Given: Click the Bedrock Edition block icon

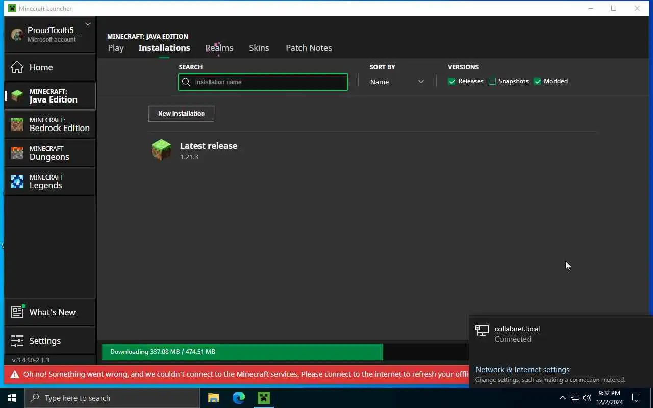Looking at the screenshot, I should 17,124.
